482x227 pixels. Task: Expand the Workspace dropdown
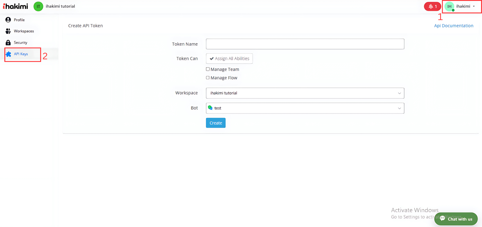pyautogui.click(x=305, y=93)
